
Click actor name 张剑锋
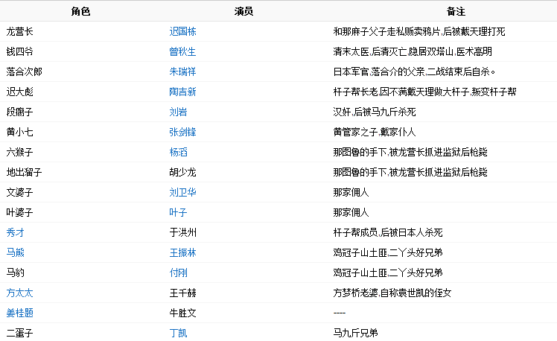[x=182, y=133]
